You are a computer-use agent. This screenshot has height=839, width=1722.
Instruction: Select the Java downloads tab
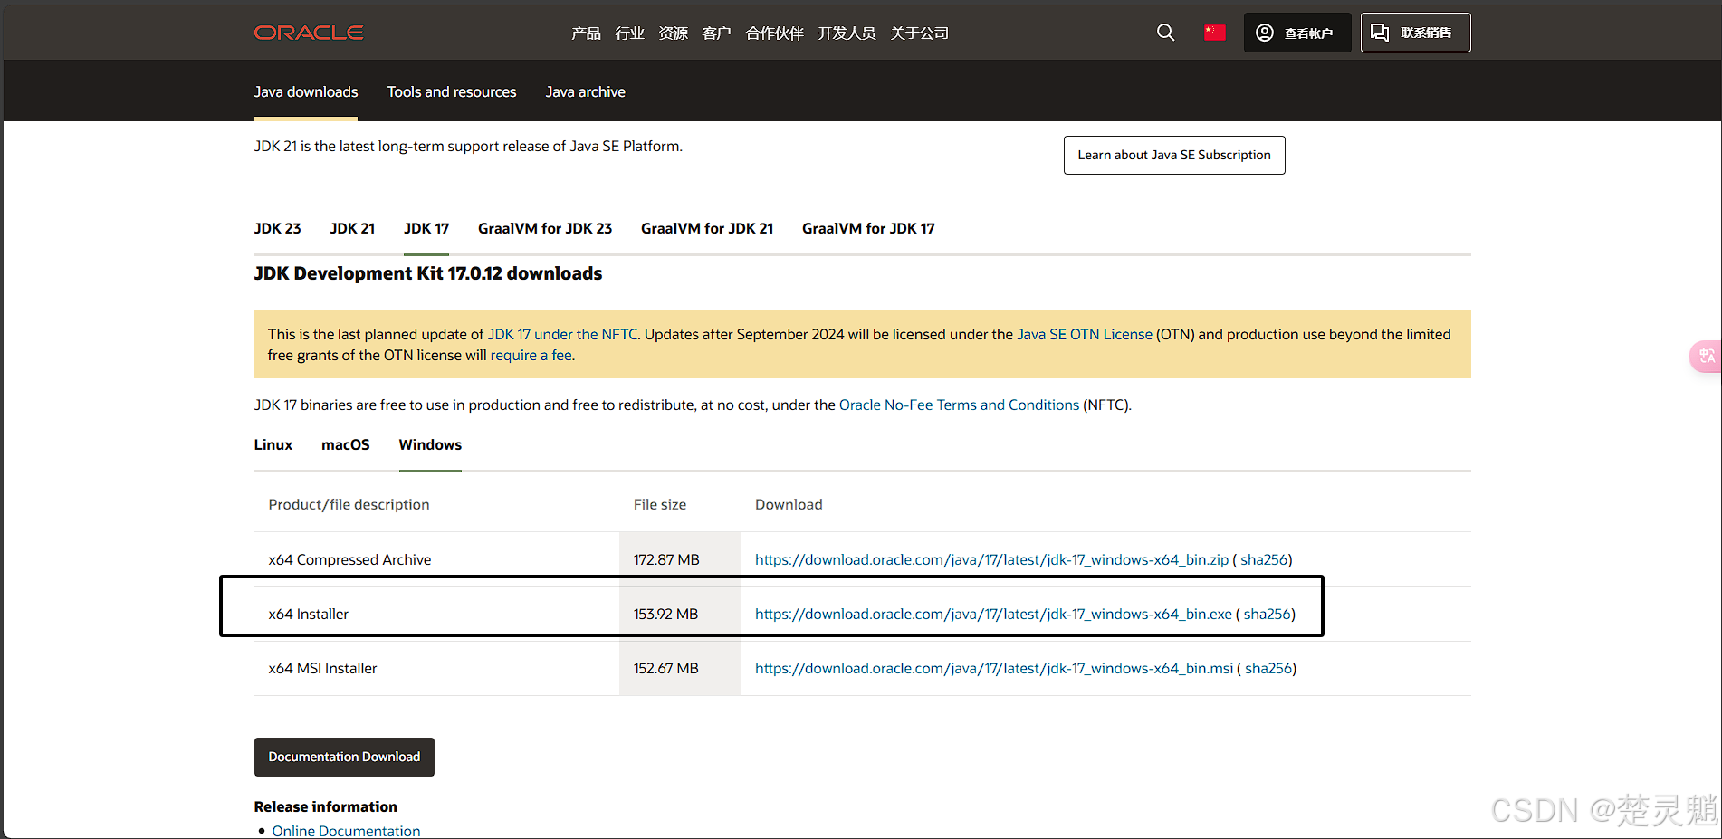pyautogui.click(x=306, y=91)
